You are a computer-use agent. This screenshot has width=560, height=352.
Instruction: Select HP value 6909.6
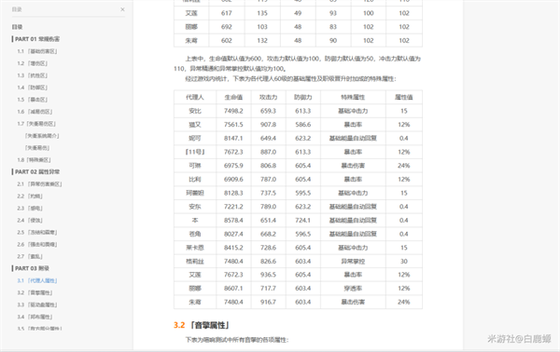point(233,179)
